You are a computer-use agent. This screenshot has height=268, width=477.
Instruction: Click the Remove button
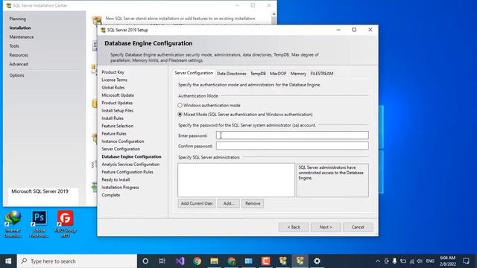click(253, 203)
